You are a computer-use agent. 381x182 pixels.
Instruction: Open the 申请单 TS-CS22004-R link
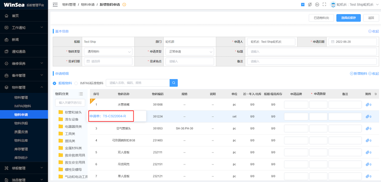108,116
